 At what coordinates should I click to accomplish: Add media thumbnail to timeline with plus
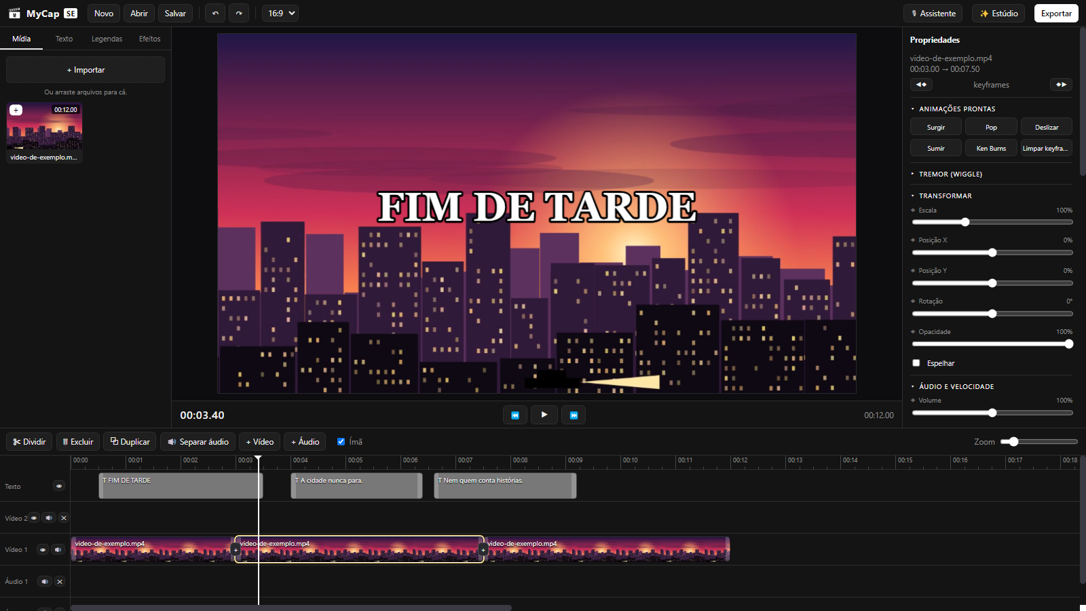click(16, 110)
